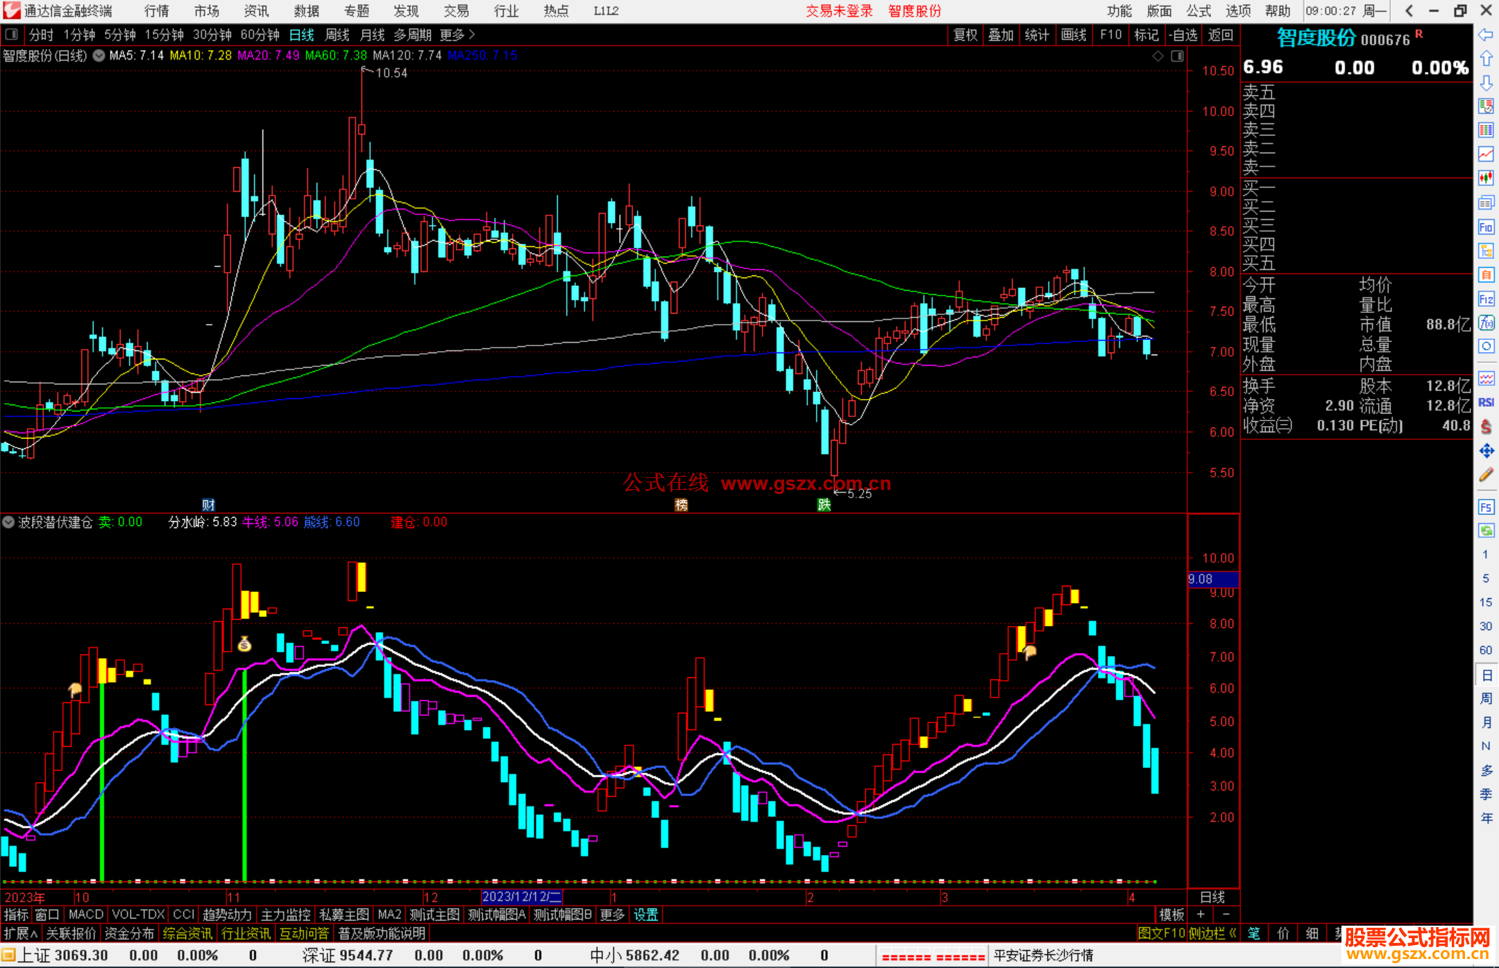The height and width of the screenshot is (968, 1499).
Task: Open the 公式 menu
Action: coord(1199,11)
